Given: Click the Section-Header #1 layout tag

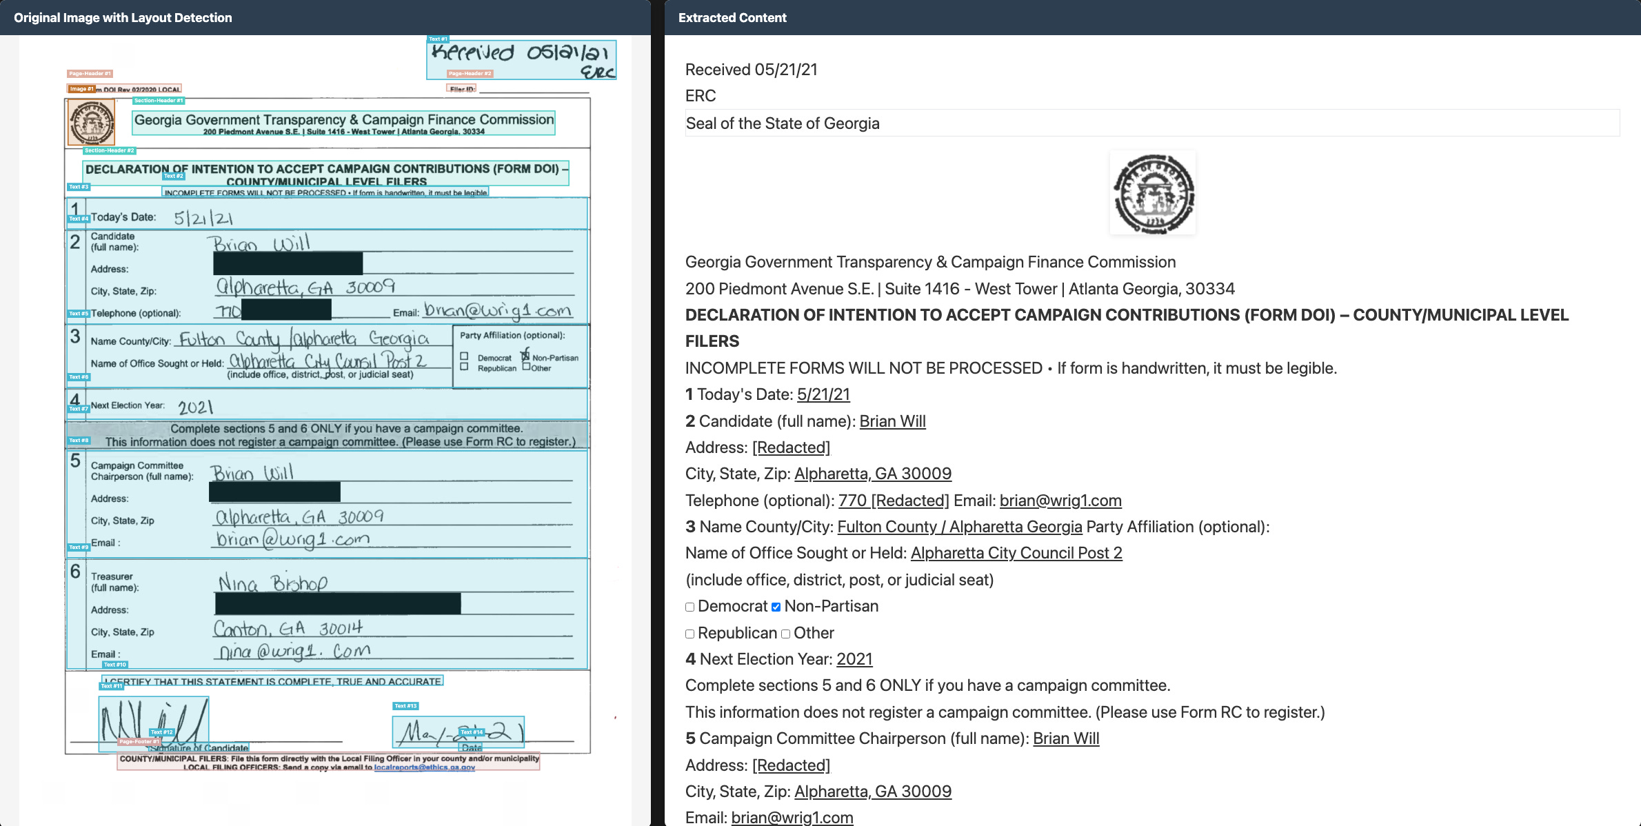Looking at the screenshot, I should 158,101.
